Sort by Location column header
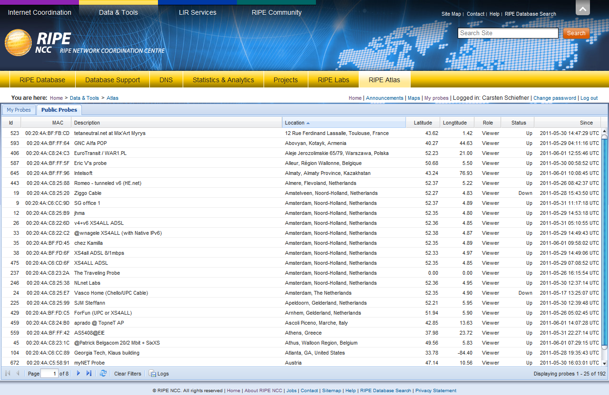Image resolution: width=609 pixels, height=395 pixels. click(344, 123)
